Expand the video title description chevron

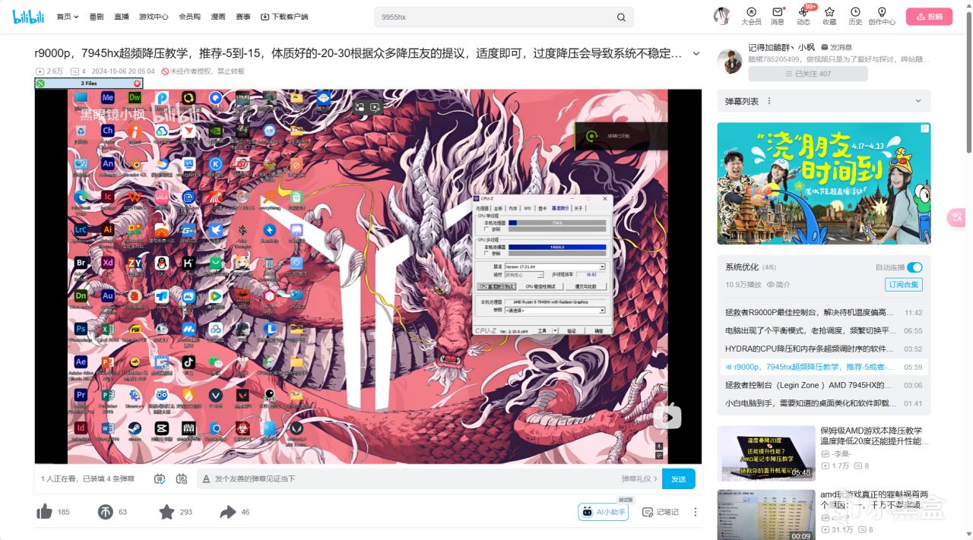coord(696,53)
